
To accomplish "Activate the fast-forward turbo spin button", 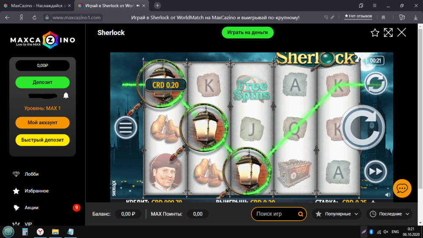I will pos(375,172).
